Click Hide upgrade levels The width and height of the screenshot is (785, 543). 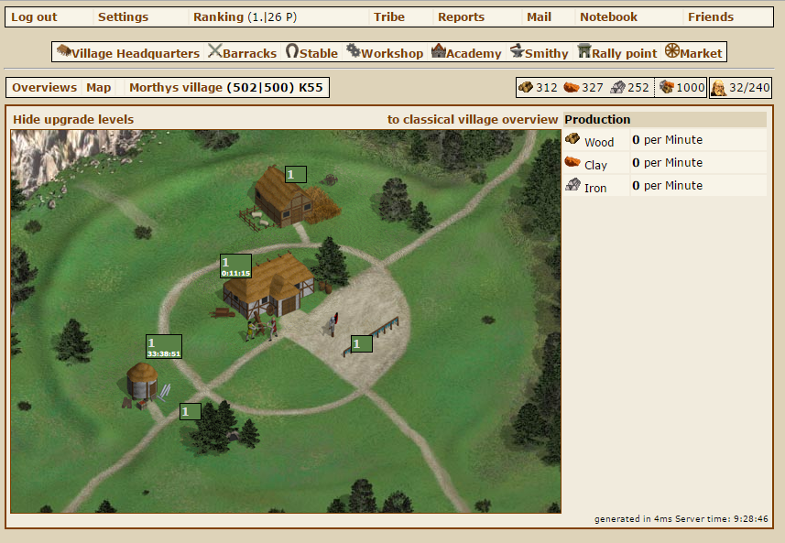point(73,120)
